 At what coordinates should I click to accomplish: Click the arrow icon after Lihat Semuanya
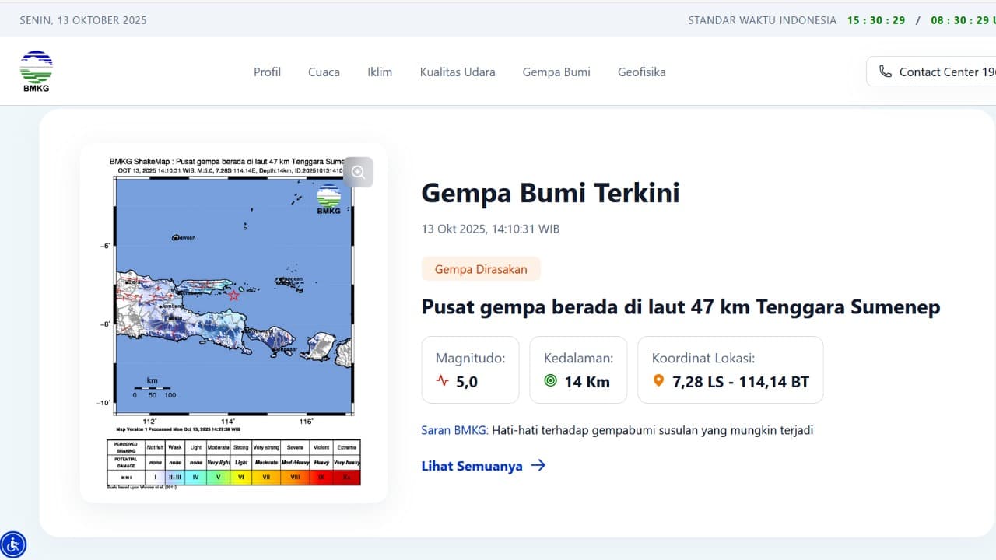(538, 465)
